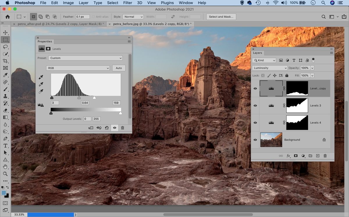Open the Preset dropdown in the Levels panel
The image size is (349, 217).
point(85,58)
